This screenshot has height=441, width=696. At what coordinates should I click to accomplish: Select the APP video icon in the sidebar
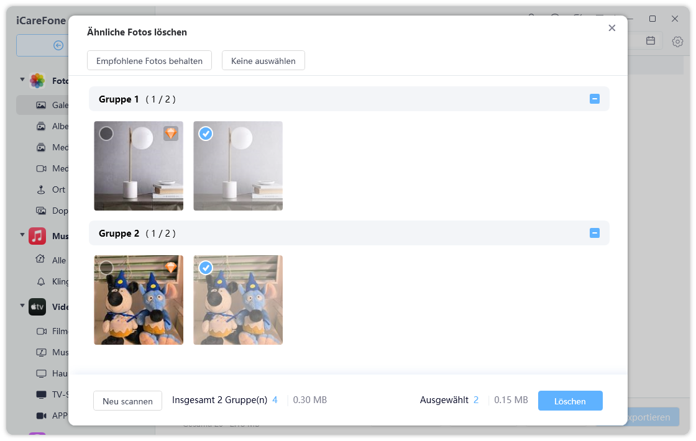point(41,416)
